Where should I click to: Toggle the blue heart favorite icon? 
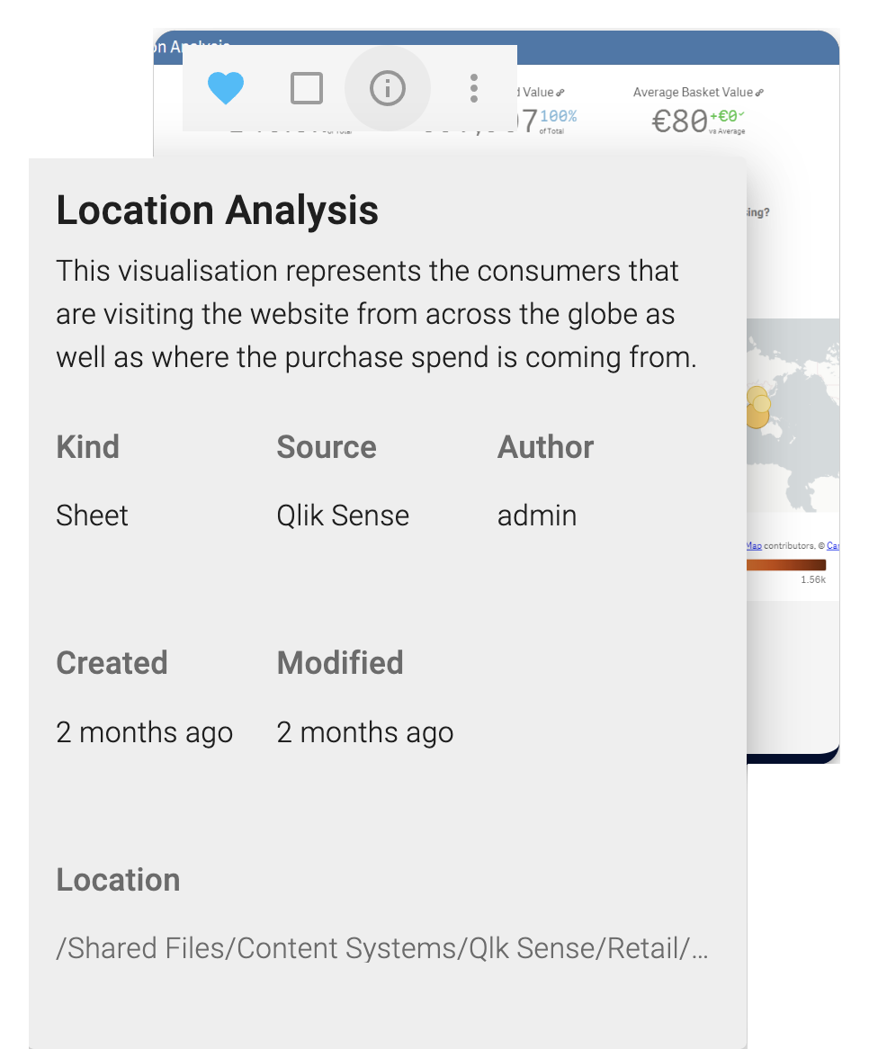click(x=226, y=88)
